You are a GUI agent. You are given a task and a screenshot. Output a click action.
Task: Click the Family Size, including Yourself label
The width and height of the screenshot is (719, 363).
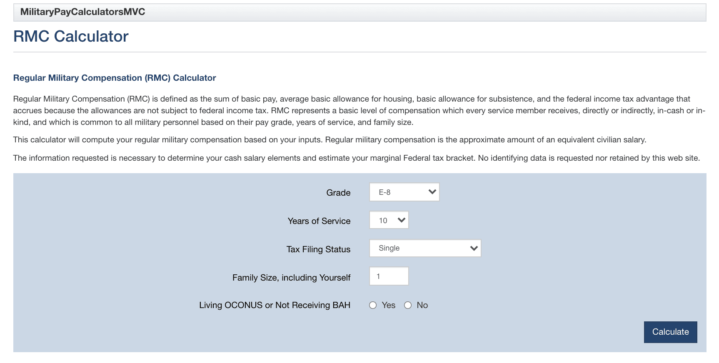[291, 278]
